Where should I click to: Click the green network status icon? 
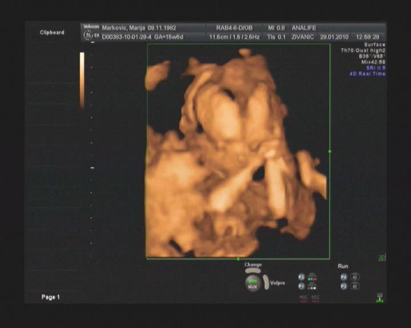pyautogui.click(x=380, y=297)
